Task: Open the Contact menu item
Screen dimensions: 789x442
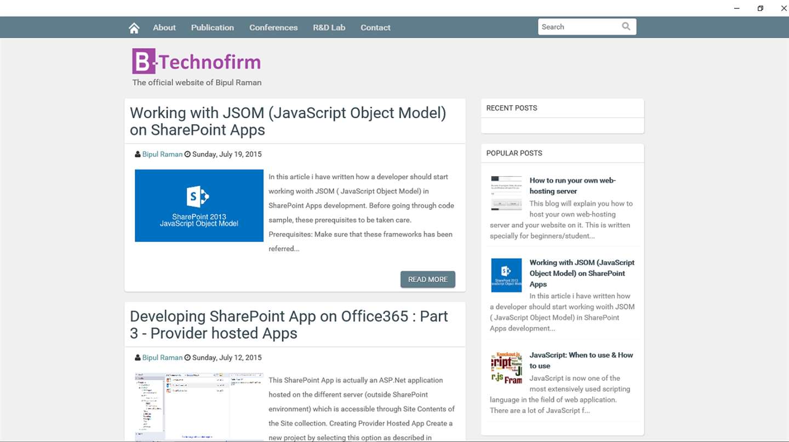Action: [375, 27]
